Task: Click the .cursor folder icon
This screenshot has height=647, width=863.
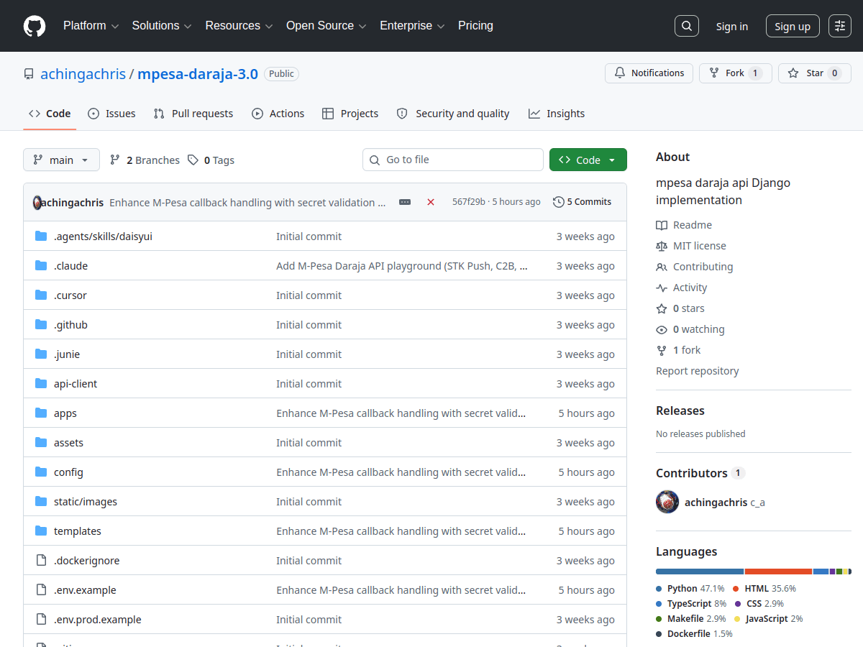Action: coord(41,295)
